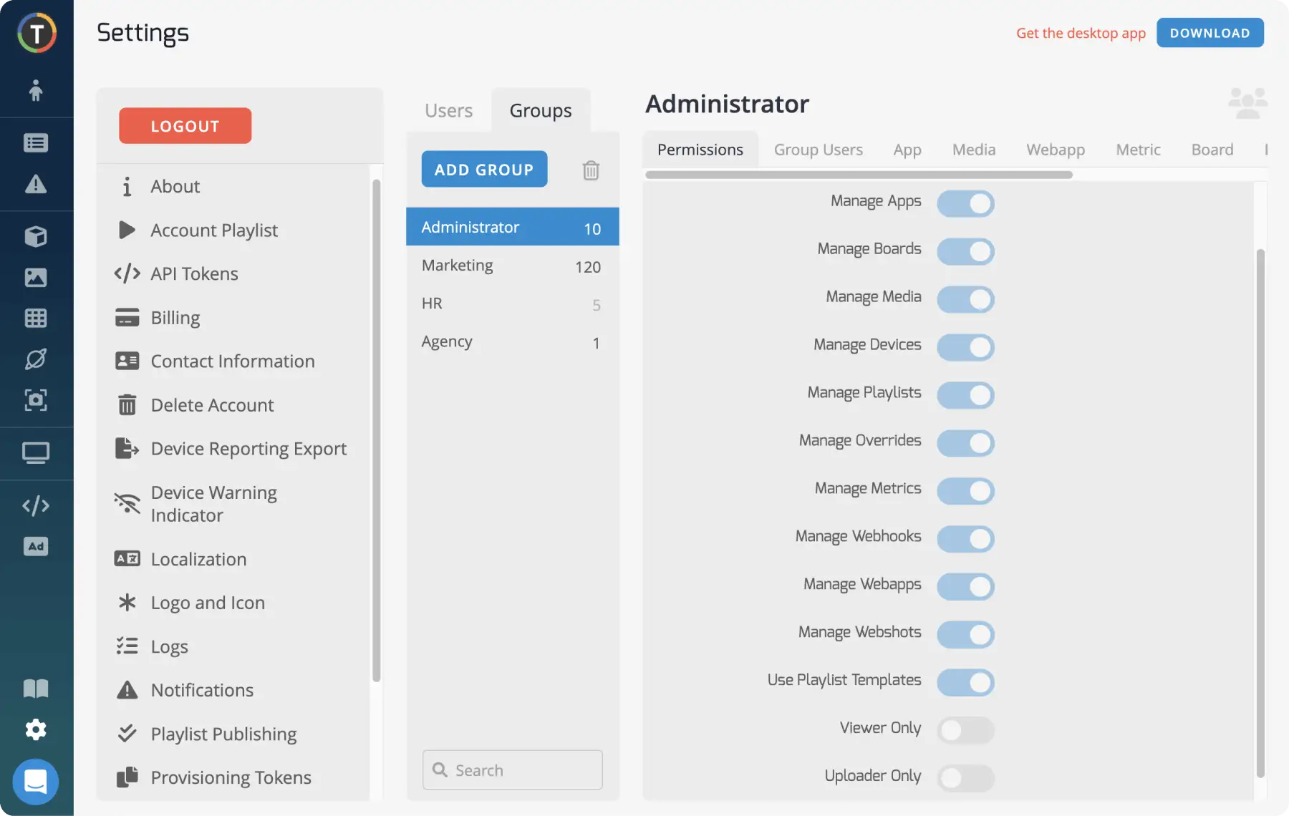Turn on the Uploader Only toggle
The width and height of the screenshot is (1289, 816).
click(965, 778)
